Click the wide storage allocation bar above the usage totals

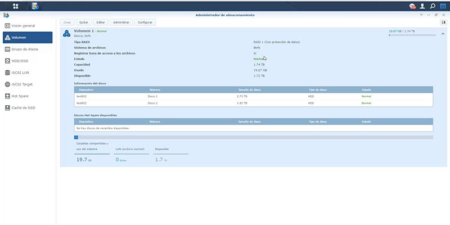(x=254, y=137)
